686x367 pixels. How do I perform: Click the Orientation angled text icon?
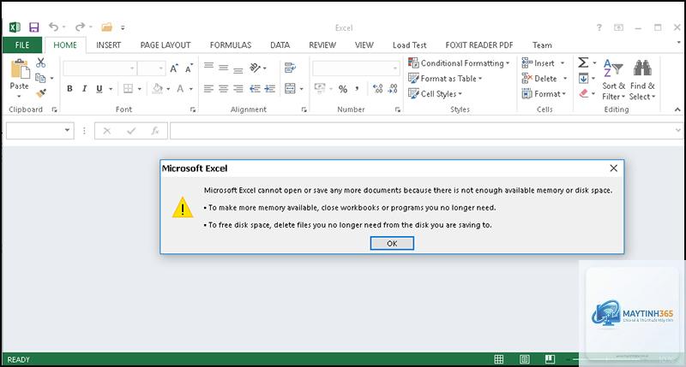[x=255, y=68]
